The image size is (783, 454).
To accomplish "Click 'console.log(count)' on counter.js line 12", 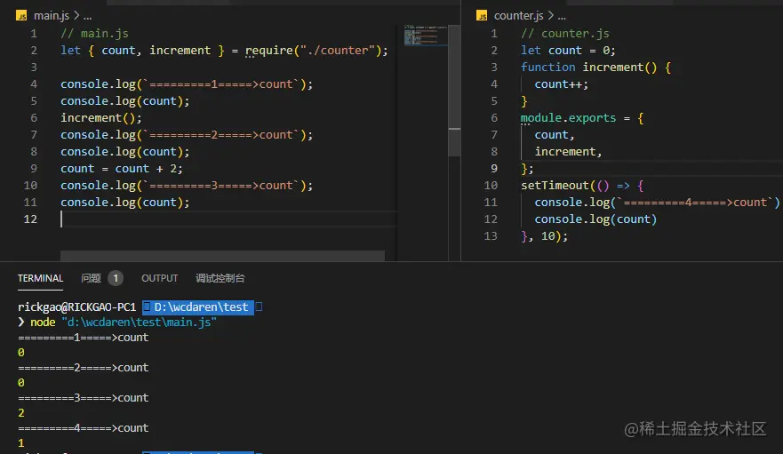I will [595, 219].
